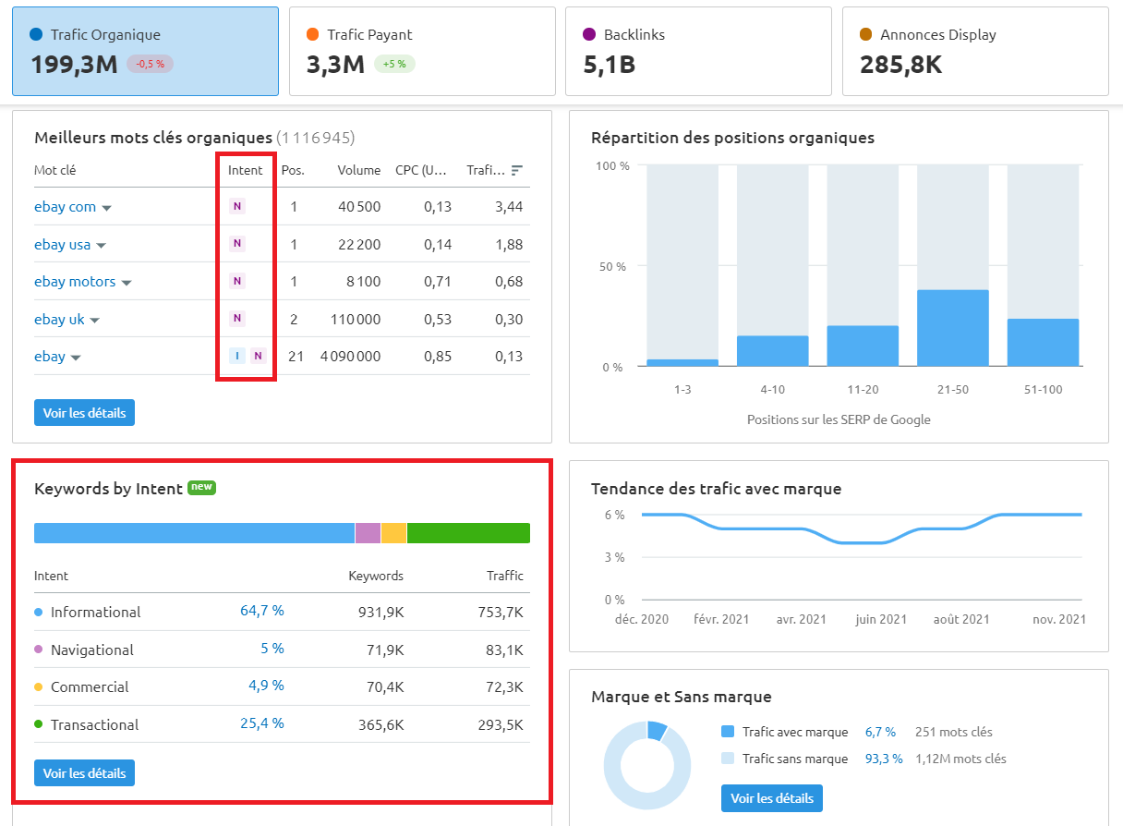Click the sort icon on the Trafic column
Viewport: 1123px width, 826px height.
coord(515,170)
